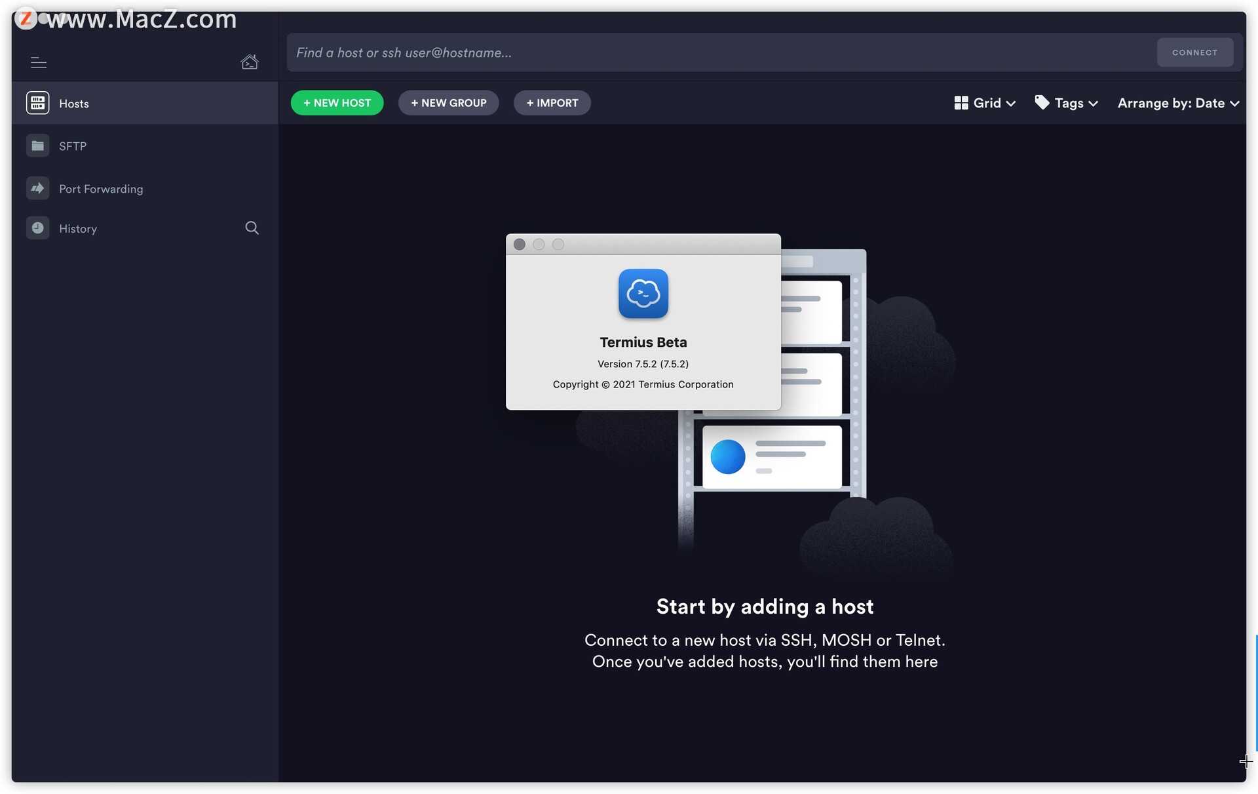The width and height of the screenshot is (1258, 794).
Task: Expand the Grid view dropdown
Action: click(x=985, y=103)
